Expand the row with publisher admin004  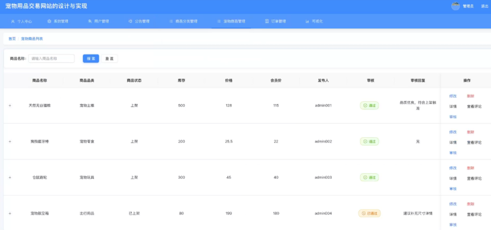tap(9, 213)
